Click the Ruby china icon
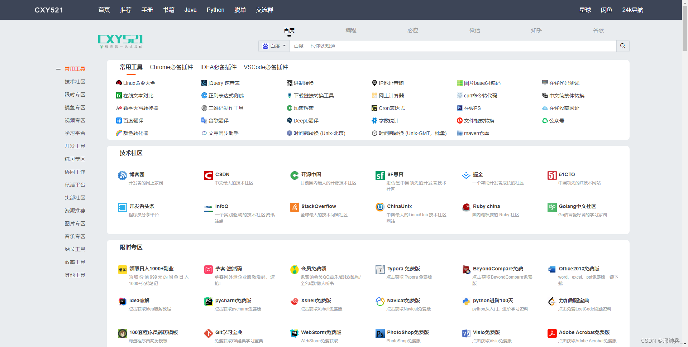Screen dimensions: 688x347 (466, 207)
